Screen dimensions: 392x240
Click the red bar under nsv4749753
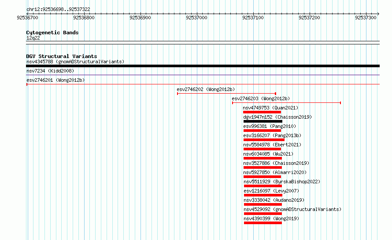click(x=262, y=112)
